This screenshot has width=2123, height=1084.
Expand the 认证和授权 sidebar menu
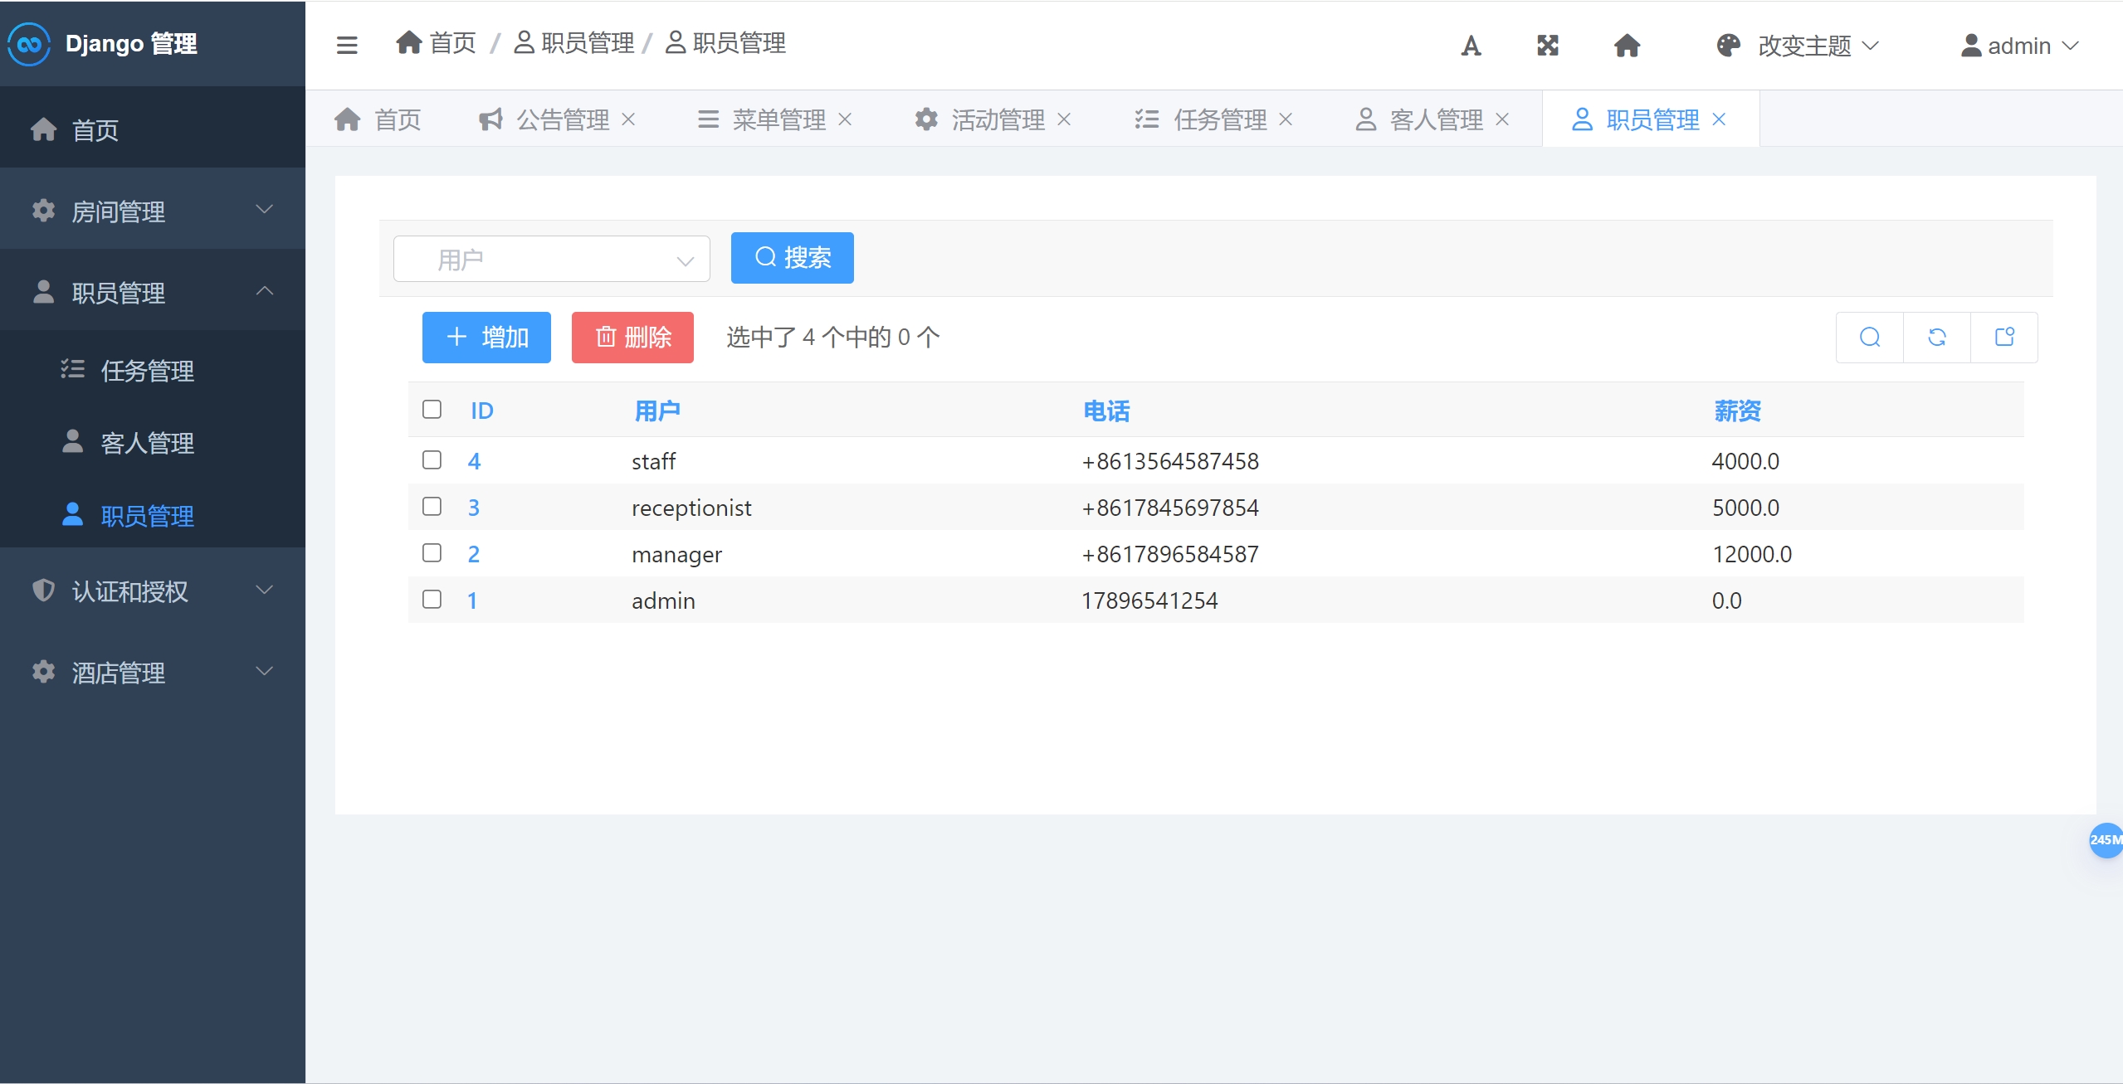153,591
